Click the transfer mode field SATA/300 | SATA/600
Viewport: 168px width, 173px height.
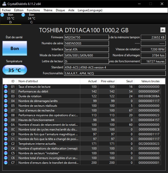86,55
